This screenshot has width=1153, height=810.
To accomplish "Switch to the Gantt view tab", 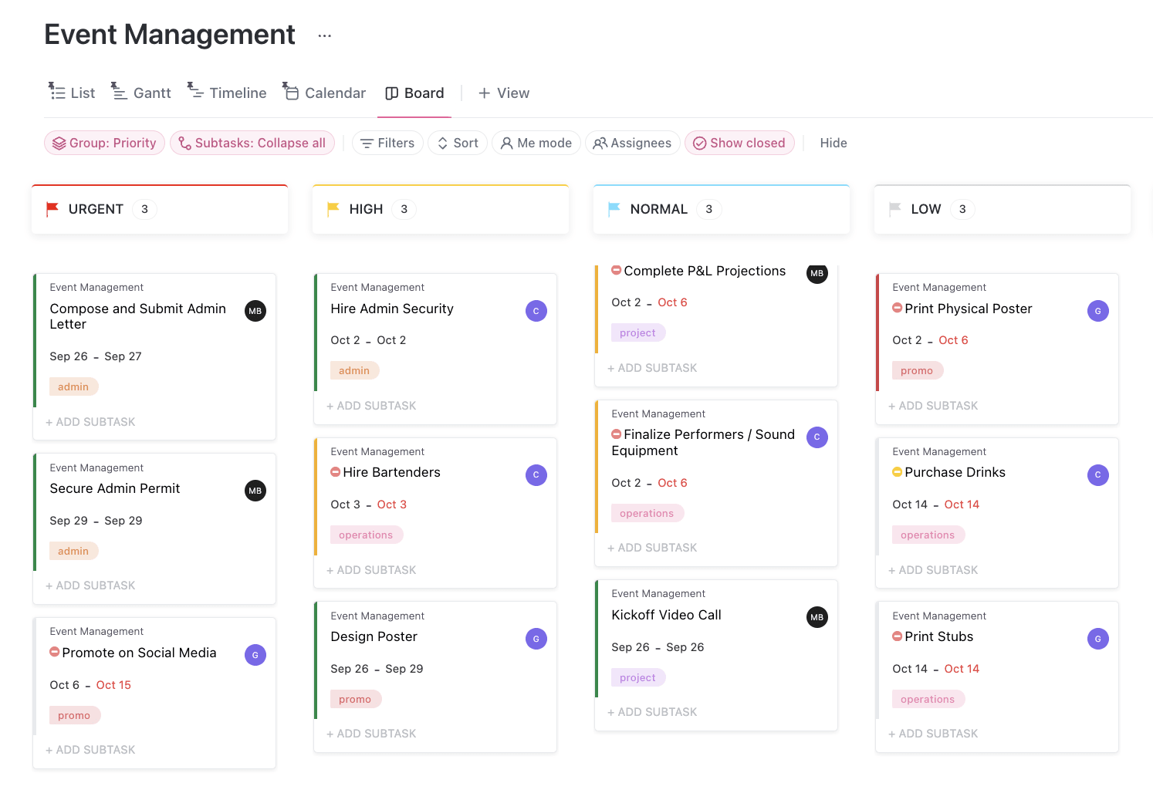I will tap(141, 93).
